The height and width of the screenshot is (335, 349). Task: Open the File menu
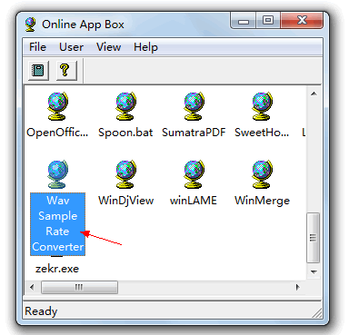37,47
